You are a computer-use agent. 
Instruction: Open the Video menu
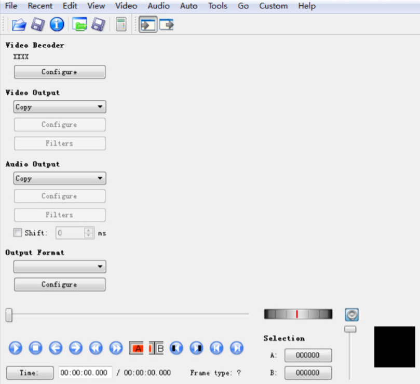coord(126,6)
